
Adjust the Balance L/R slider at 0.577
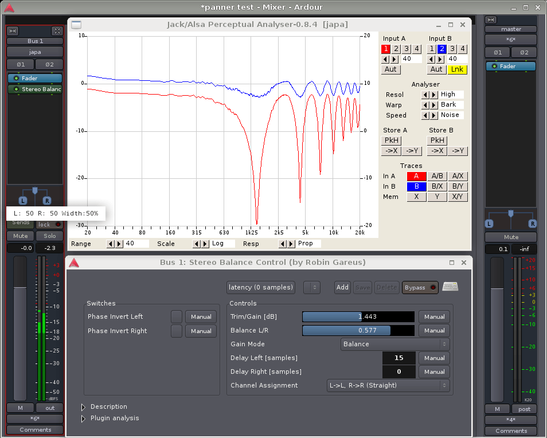[358, 331]
